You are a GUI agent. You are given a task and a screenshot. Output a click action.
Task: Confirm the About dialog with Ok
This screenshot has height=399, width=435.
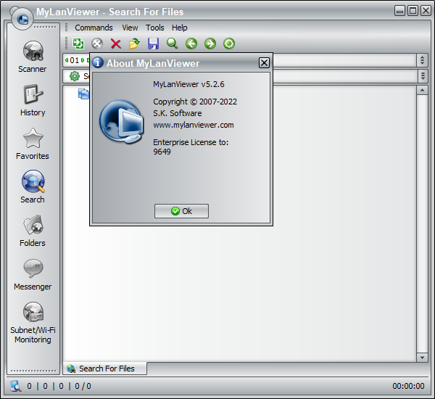[x=181, y=211]
